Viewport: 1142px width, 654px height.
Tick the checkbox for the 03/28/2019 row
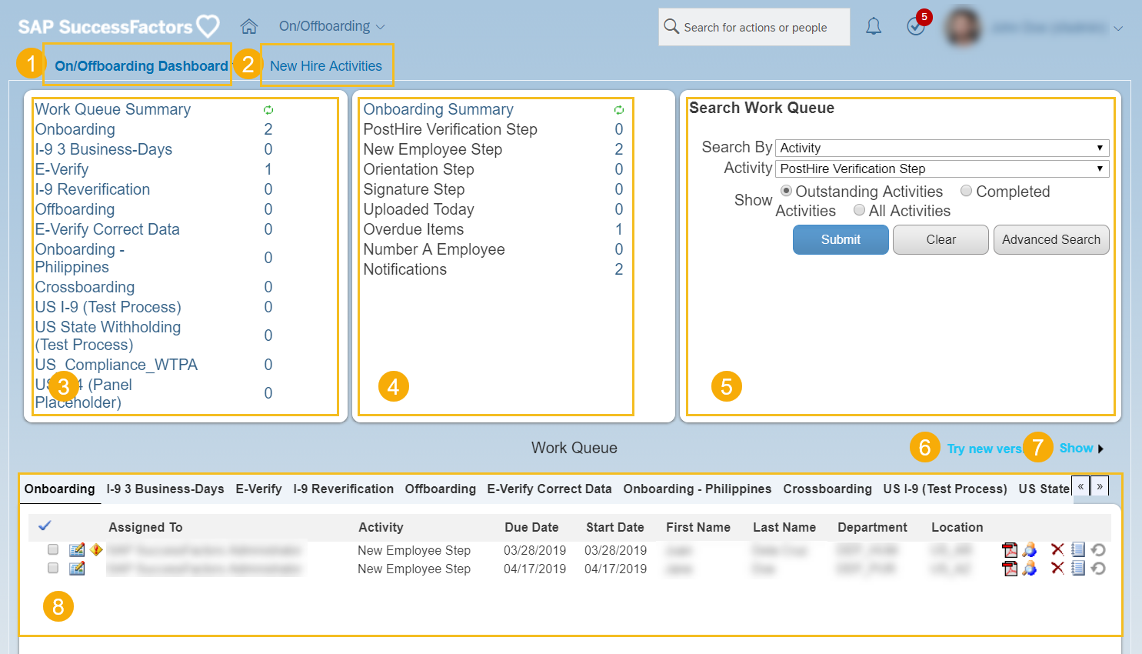53,549
